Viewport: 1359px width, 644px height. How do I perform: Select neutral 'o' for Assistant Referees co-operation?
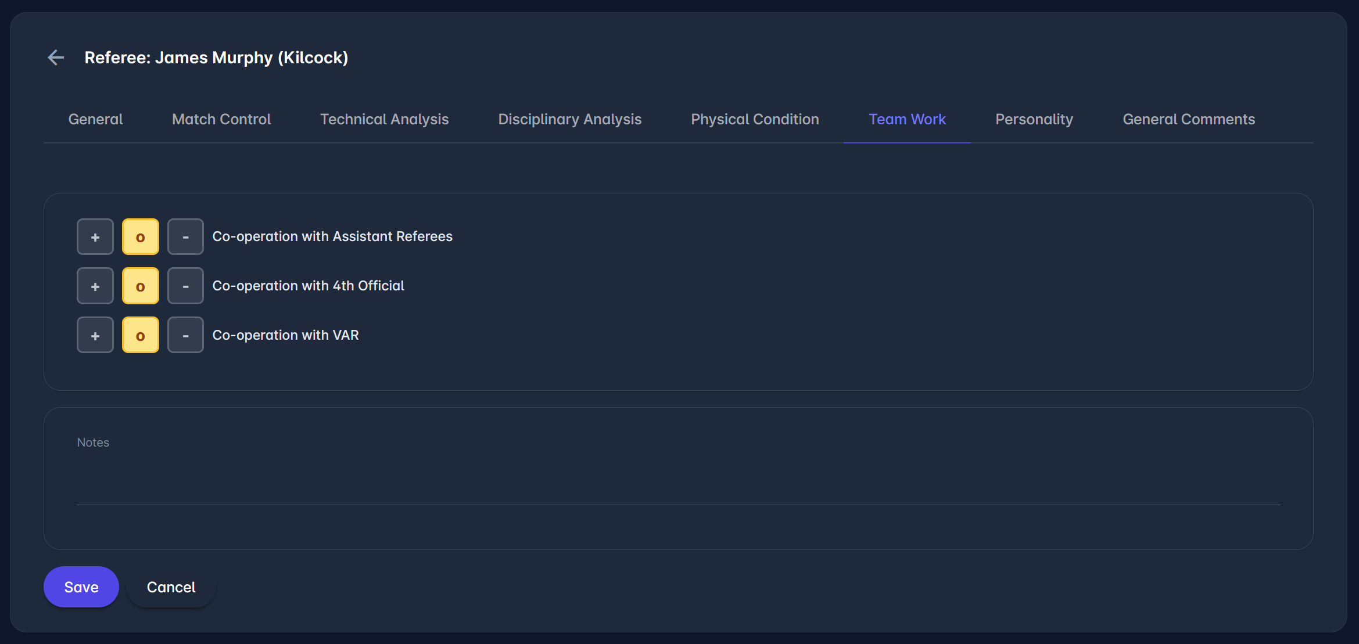click(x=141, y=237)
